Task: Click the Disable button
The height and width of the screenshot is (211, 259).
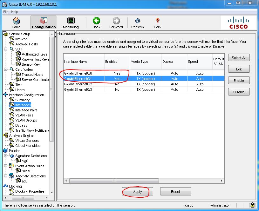Action: (x=239, y=92)
